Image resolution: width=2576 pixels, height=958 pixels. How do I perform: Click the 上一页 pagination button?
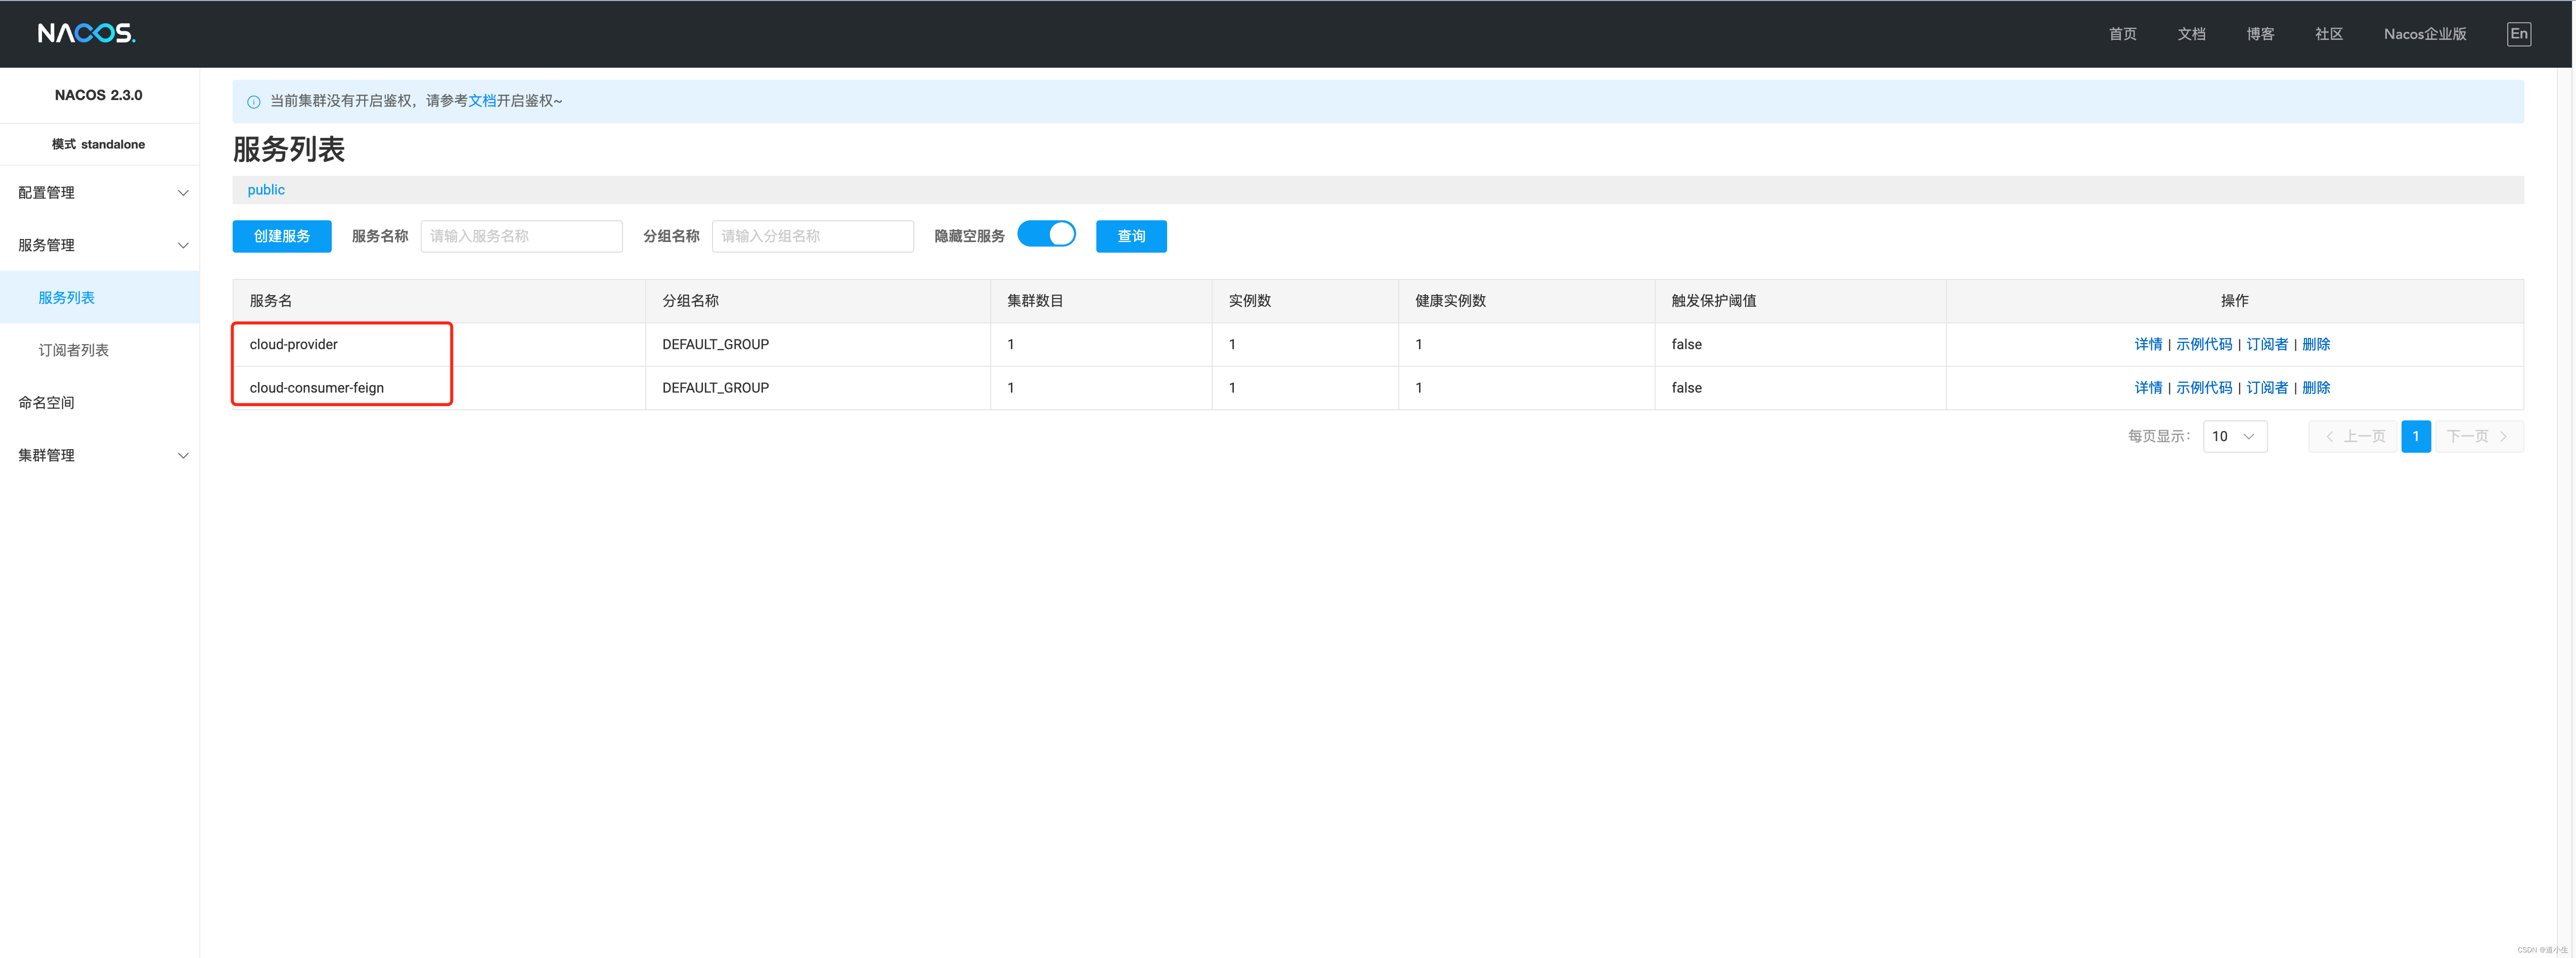2354,437
